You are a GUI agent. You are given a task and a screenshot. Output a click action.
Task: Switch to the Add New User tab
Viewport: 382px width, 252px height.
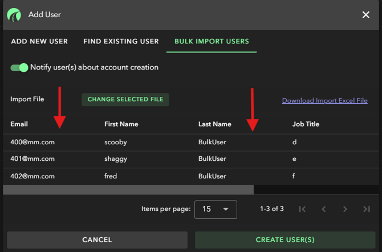tap(39, 42)
